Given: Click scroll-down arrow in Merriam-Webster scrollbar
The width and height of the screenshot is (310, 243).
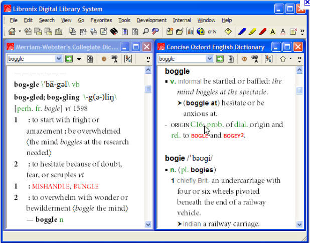Looking at the screenshot, I should coord(148,224).
